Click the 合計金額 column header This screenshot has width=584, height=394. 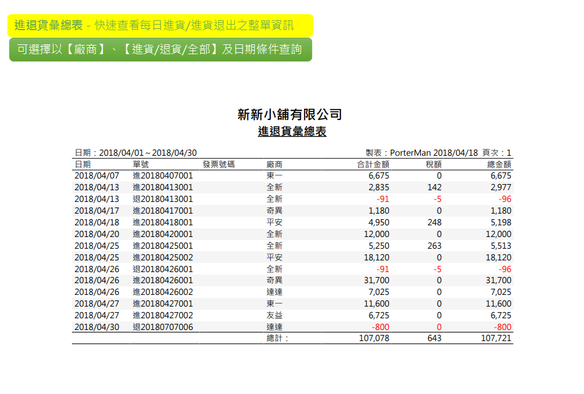tap(373, 164)
